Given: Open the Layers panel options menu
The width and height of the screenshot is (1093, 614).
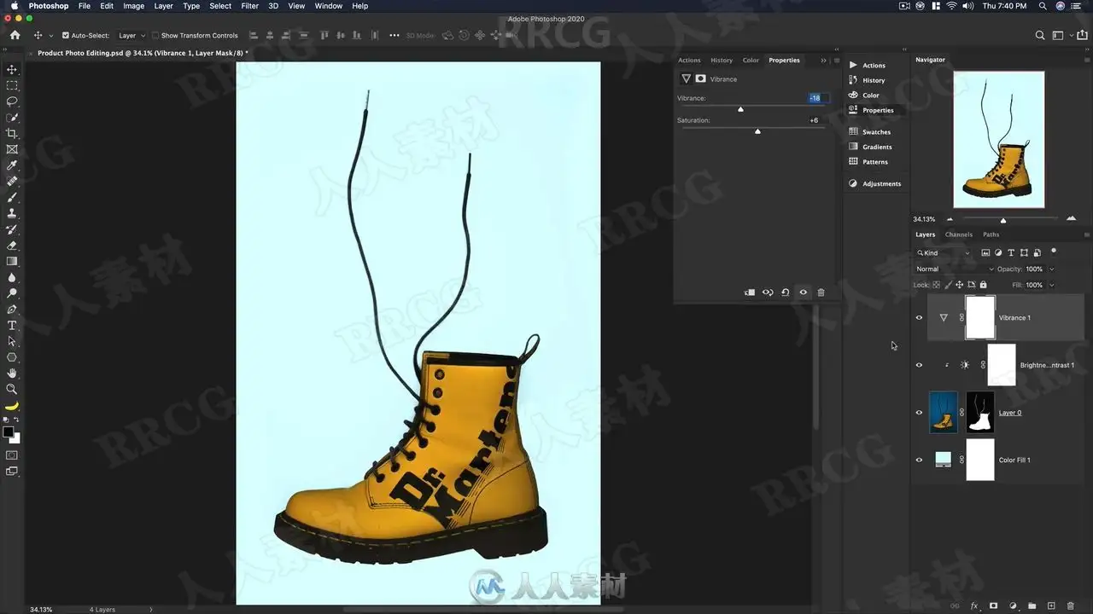Looking at the screenshot, I should [x=1086, y=235].
